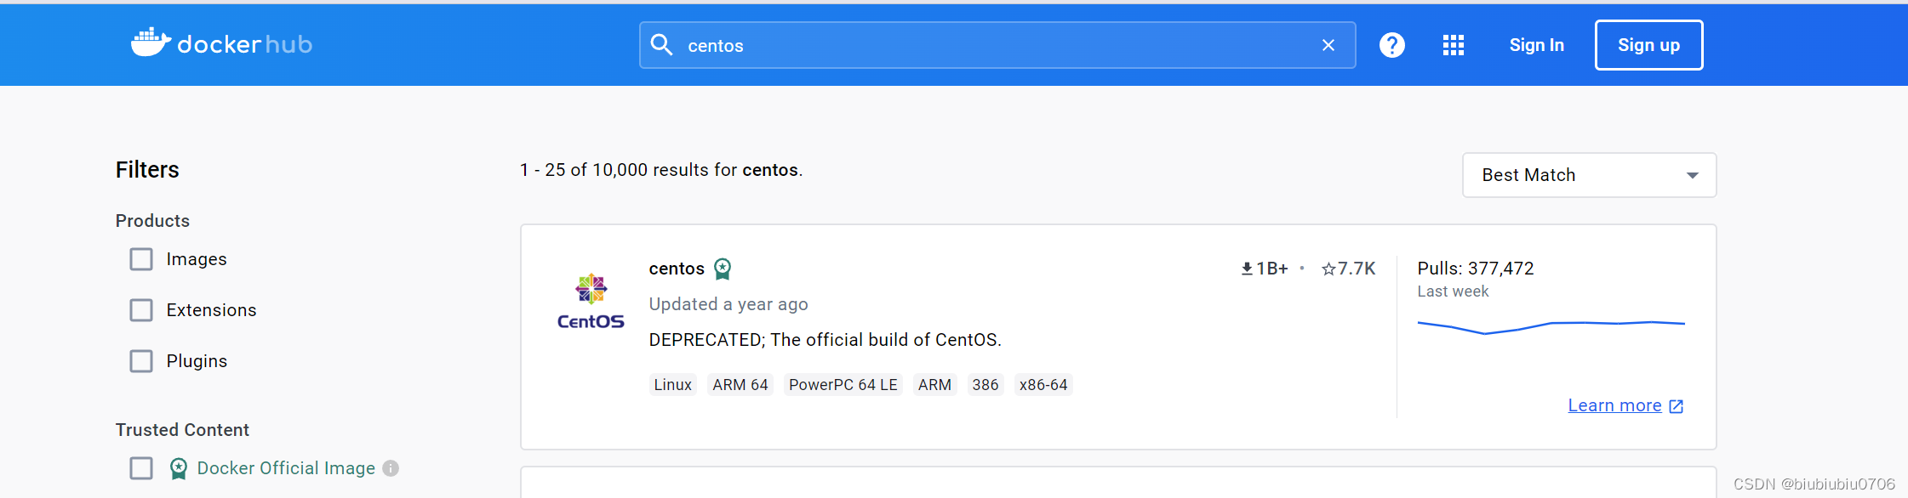Open the apps grid menu icon
Screen dimensions: 1908x498
(1453, 44)
